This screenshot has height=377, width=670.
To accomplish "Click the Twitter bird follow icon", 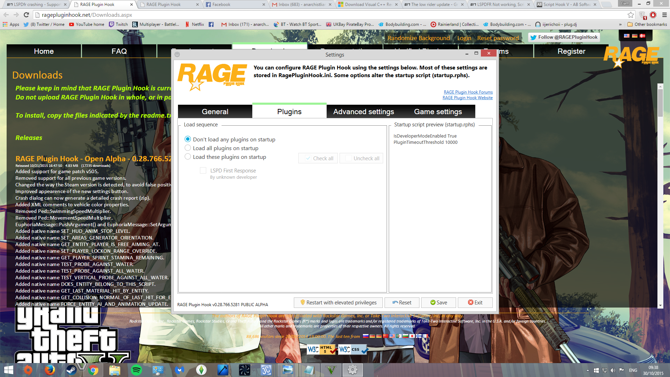I will point(533,37).
